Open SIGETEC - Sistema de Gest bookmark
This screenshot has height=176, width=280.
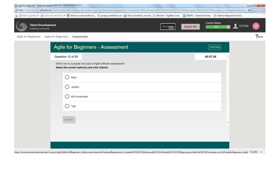[x=197, y=16]
